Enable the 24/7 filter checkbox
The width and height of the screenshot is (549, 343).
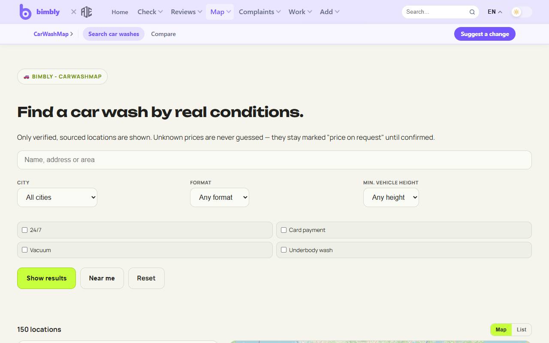[24, 230]
